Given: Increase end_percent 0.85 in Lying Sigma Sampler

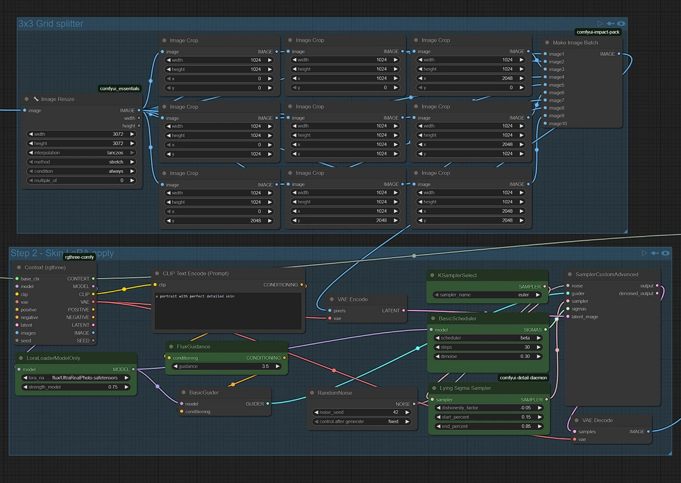Looking at the screenshot, I should coord(540,426).
